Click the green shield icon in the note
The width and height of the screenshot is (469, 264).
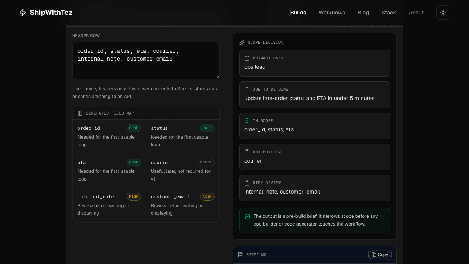coord(247,216)
